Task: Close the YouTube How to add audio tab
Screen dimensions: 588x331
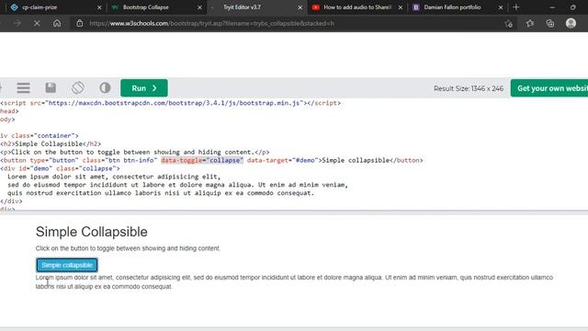Action: tap(401, 7)
